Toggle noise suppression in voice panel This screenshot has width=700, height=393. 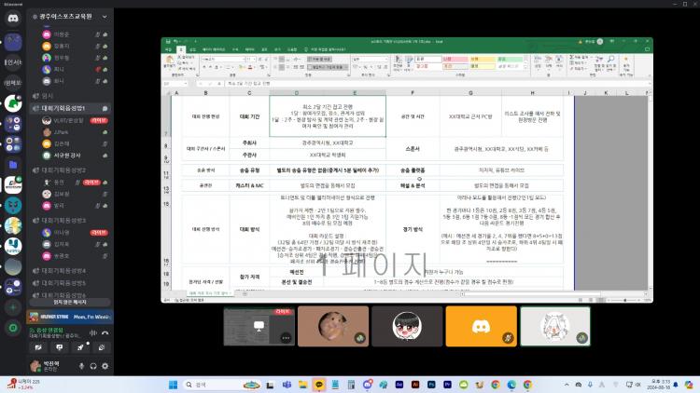point(92,332)
